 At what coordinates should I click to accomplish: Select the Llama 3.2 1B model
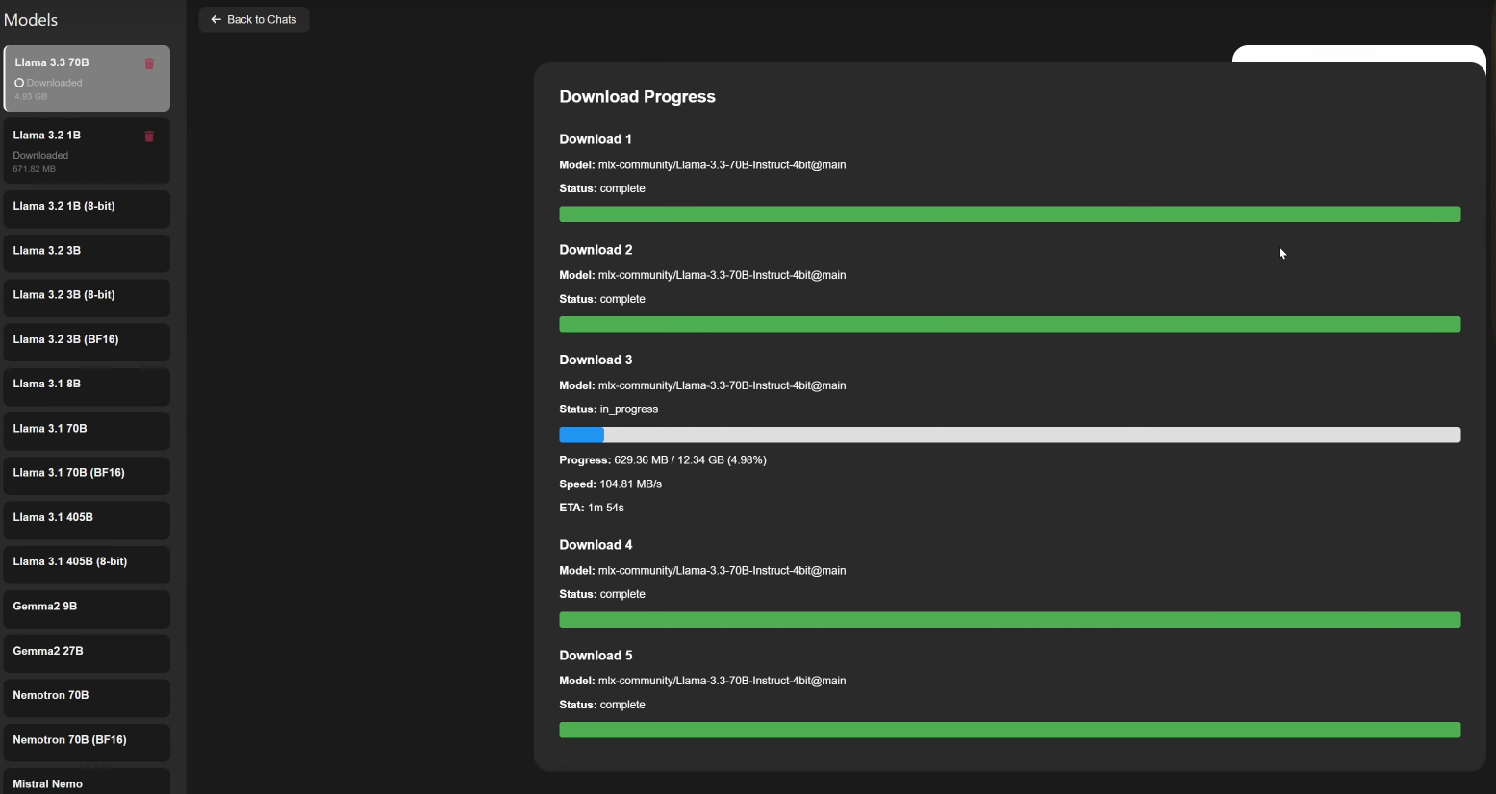click(87, 151)
